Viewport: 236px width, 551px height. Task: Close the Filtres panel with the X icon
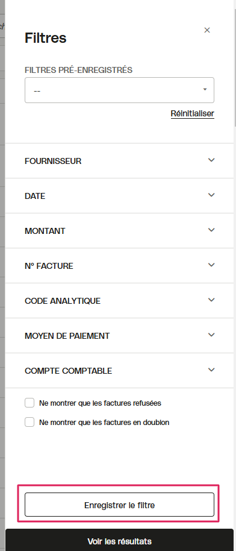coord(207,30)
